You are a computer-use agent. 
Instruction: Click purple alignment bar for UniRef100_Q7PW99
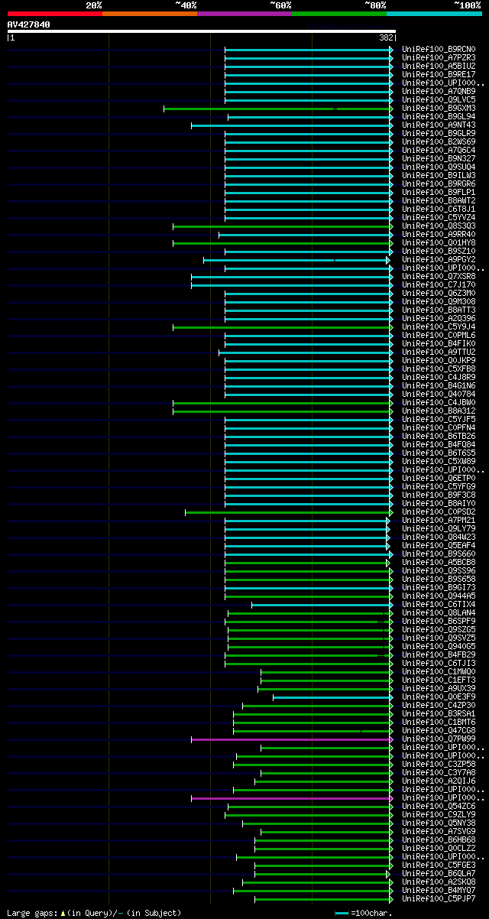(292, 739)
